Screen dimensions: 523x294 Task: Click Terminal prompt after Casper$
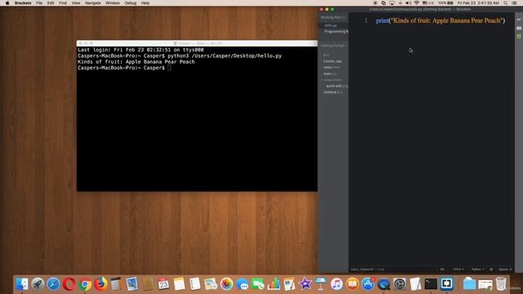pos(169,68)
